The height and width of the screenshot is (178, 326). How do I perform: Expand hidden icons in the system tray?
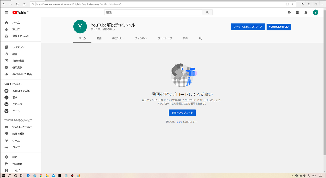[x=293, y=176]
